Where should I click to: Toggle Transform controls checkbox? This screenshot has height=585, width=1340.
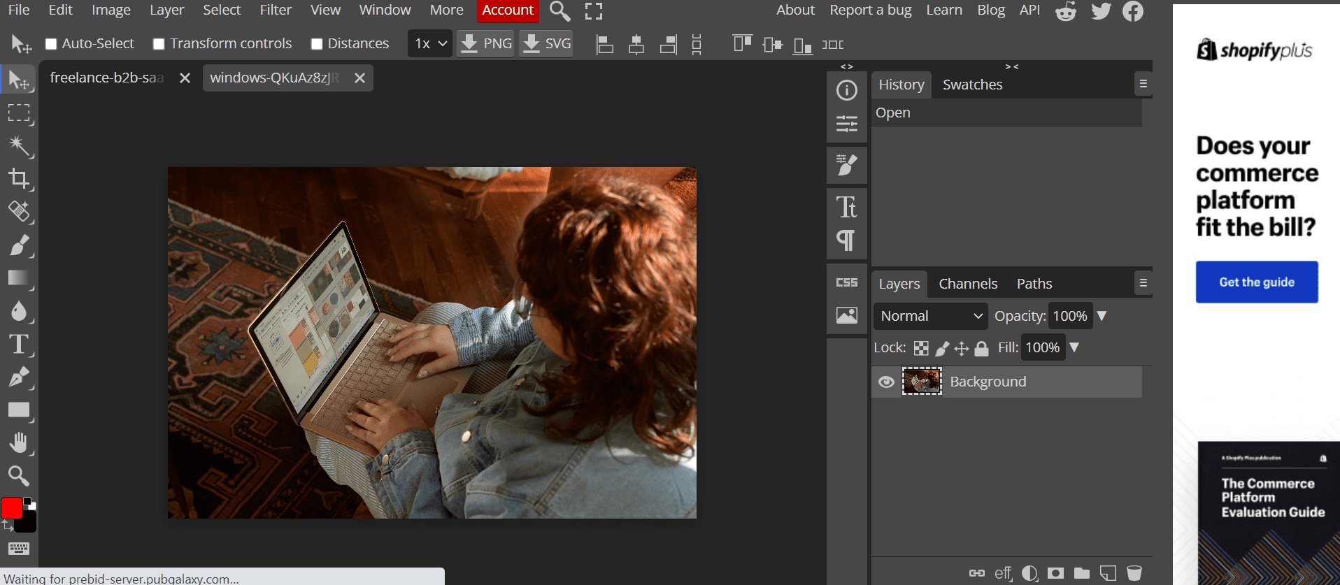pos(159,44)
